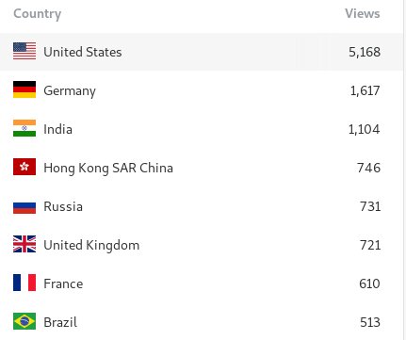Select the Russia country name
Image resolution: width=406 pixels, height=340 pixels.
point(63,206)
